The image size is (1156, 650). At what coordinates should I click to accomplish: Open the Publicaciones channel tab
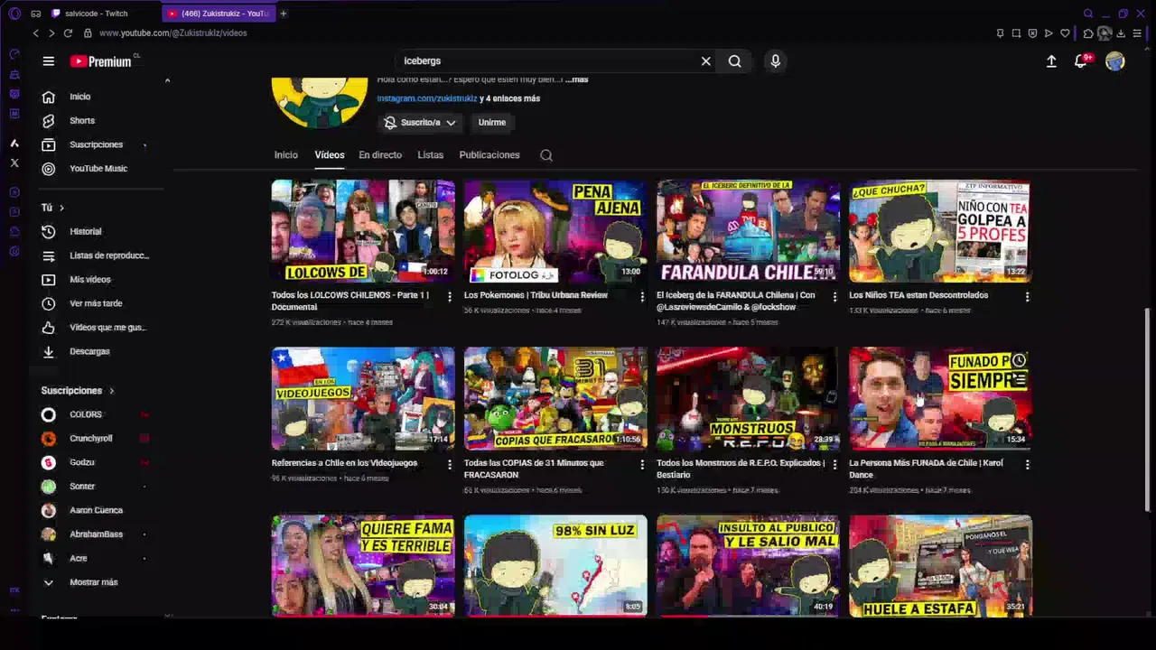coord(489,155)
